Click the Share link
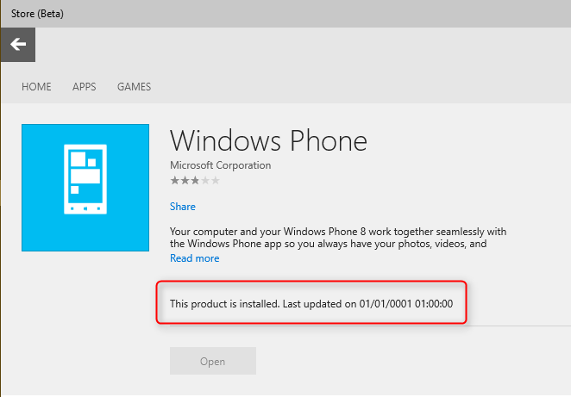Image resolution: width=571 pixels, height=397 pixels. (183, 207)
